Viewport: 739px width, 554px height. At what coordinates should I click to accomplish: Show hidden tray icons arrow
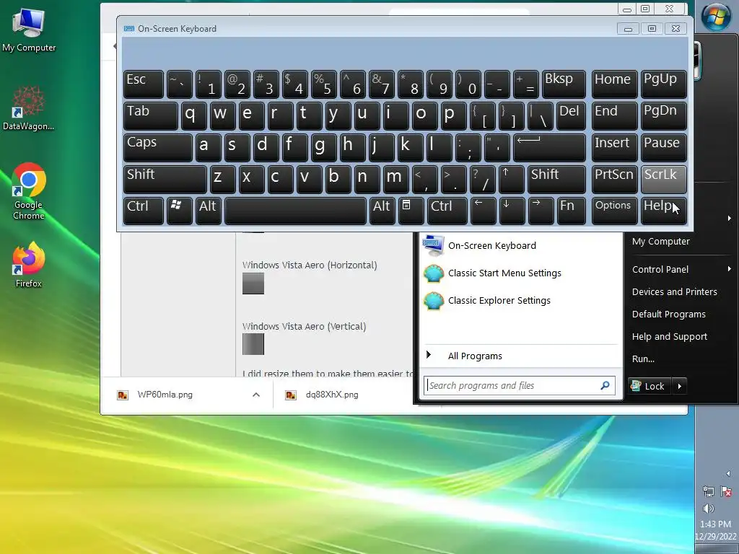point(728,473)
